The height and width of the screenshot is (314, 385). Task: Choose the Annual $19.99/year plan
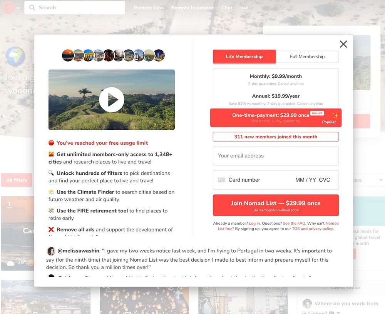(x=276, y=99)
